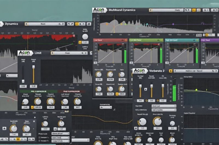This screenshot has height=145, width=219.
Task: Click the undo arrow in Multiband Dynamics
Action: (186, 10)
